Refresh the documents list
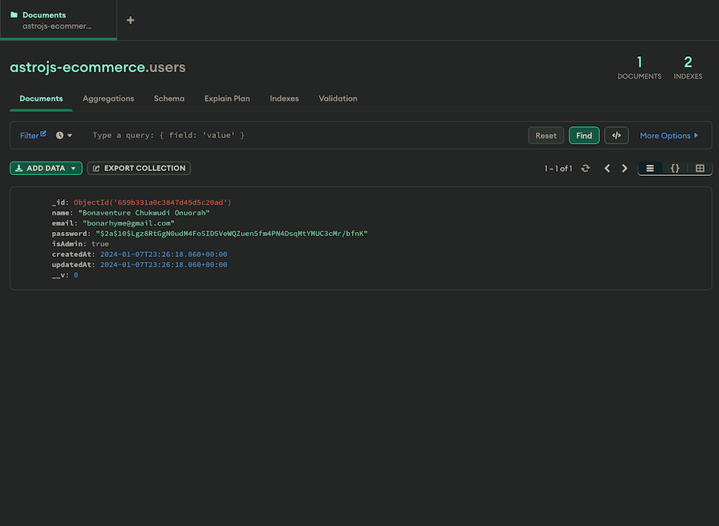 pos(585,168)
